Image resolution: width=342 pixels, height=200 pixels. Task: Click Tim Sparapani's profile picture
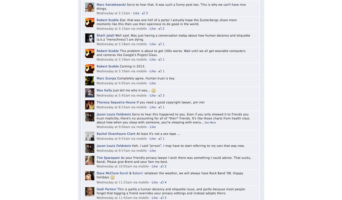(90, 160)
